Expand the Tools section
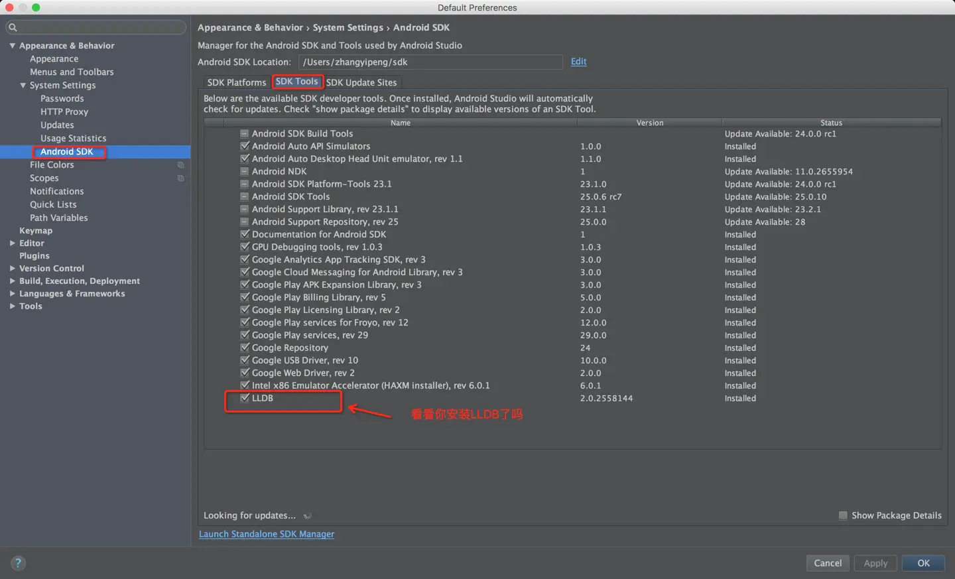Screen dimensions: 955x579 coord(13,306)
